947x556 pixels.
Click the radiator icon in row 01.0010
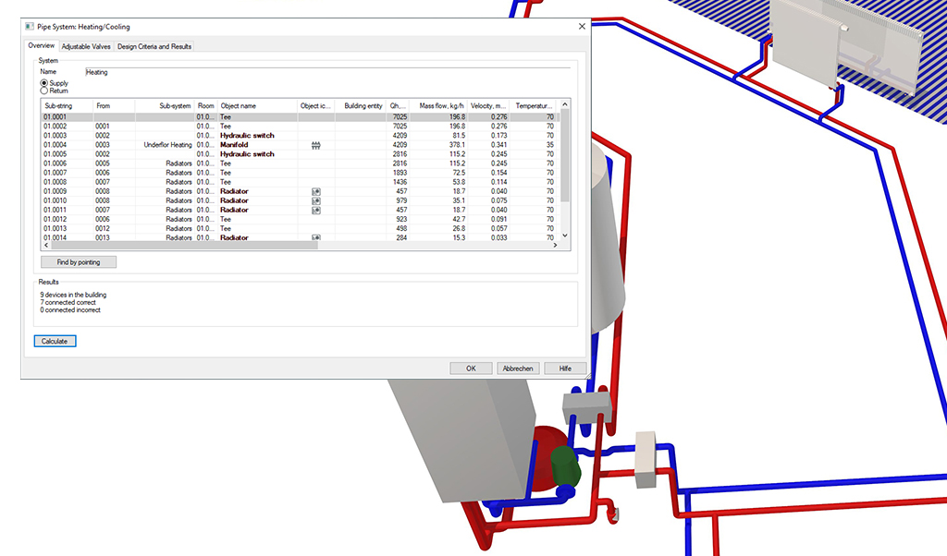(315, 200)
